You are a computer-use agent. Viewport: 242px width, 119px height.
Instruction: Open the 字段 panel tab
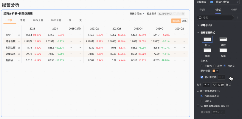click(x=202, y=10)
